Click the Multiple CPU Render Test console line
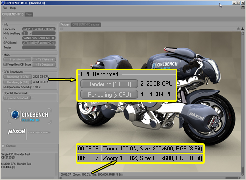Viewport: 246px width, 180px height. (16, 164)
